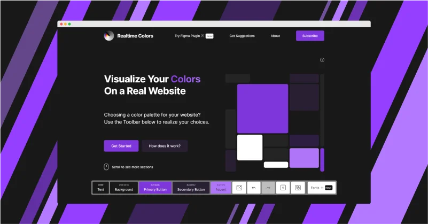Click the mouse scroll indicator icon

(106, 167)
